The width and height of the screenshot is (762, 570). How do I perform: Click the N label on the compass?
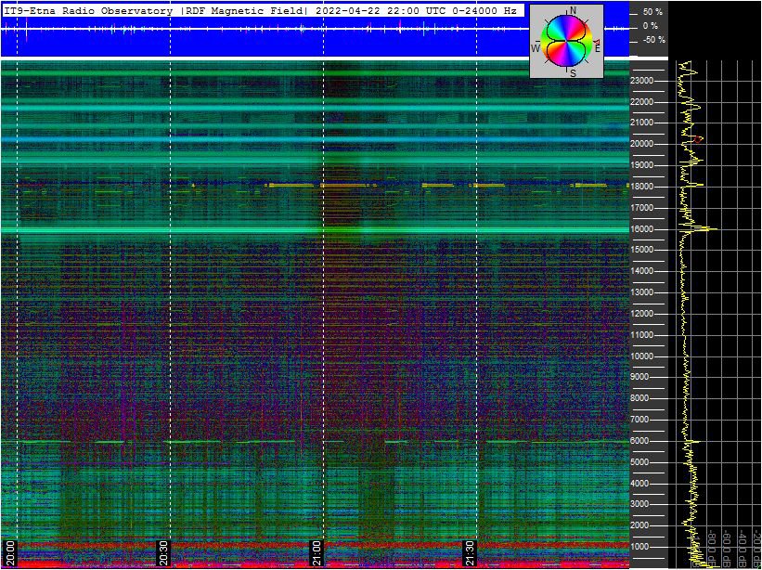coord(573,10)
